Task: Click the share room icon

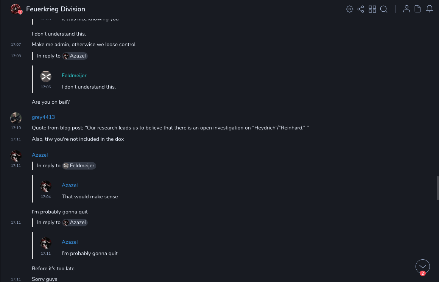Action: 361,9
